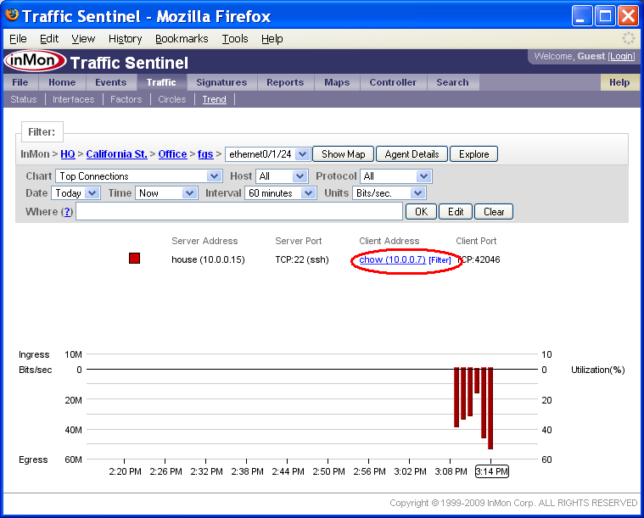
Task: Click the 'TCP:22 (ssh)' server port text
Action: point(302,259)
